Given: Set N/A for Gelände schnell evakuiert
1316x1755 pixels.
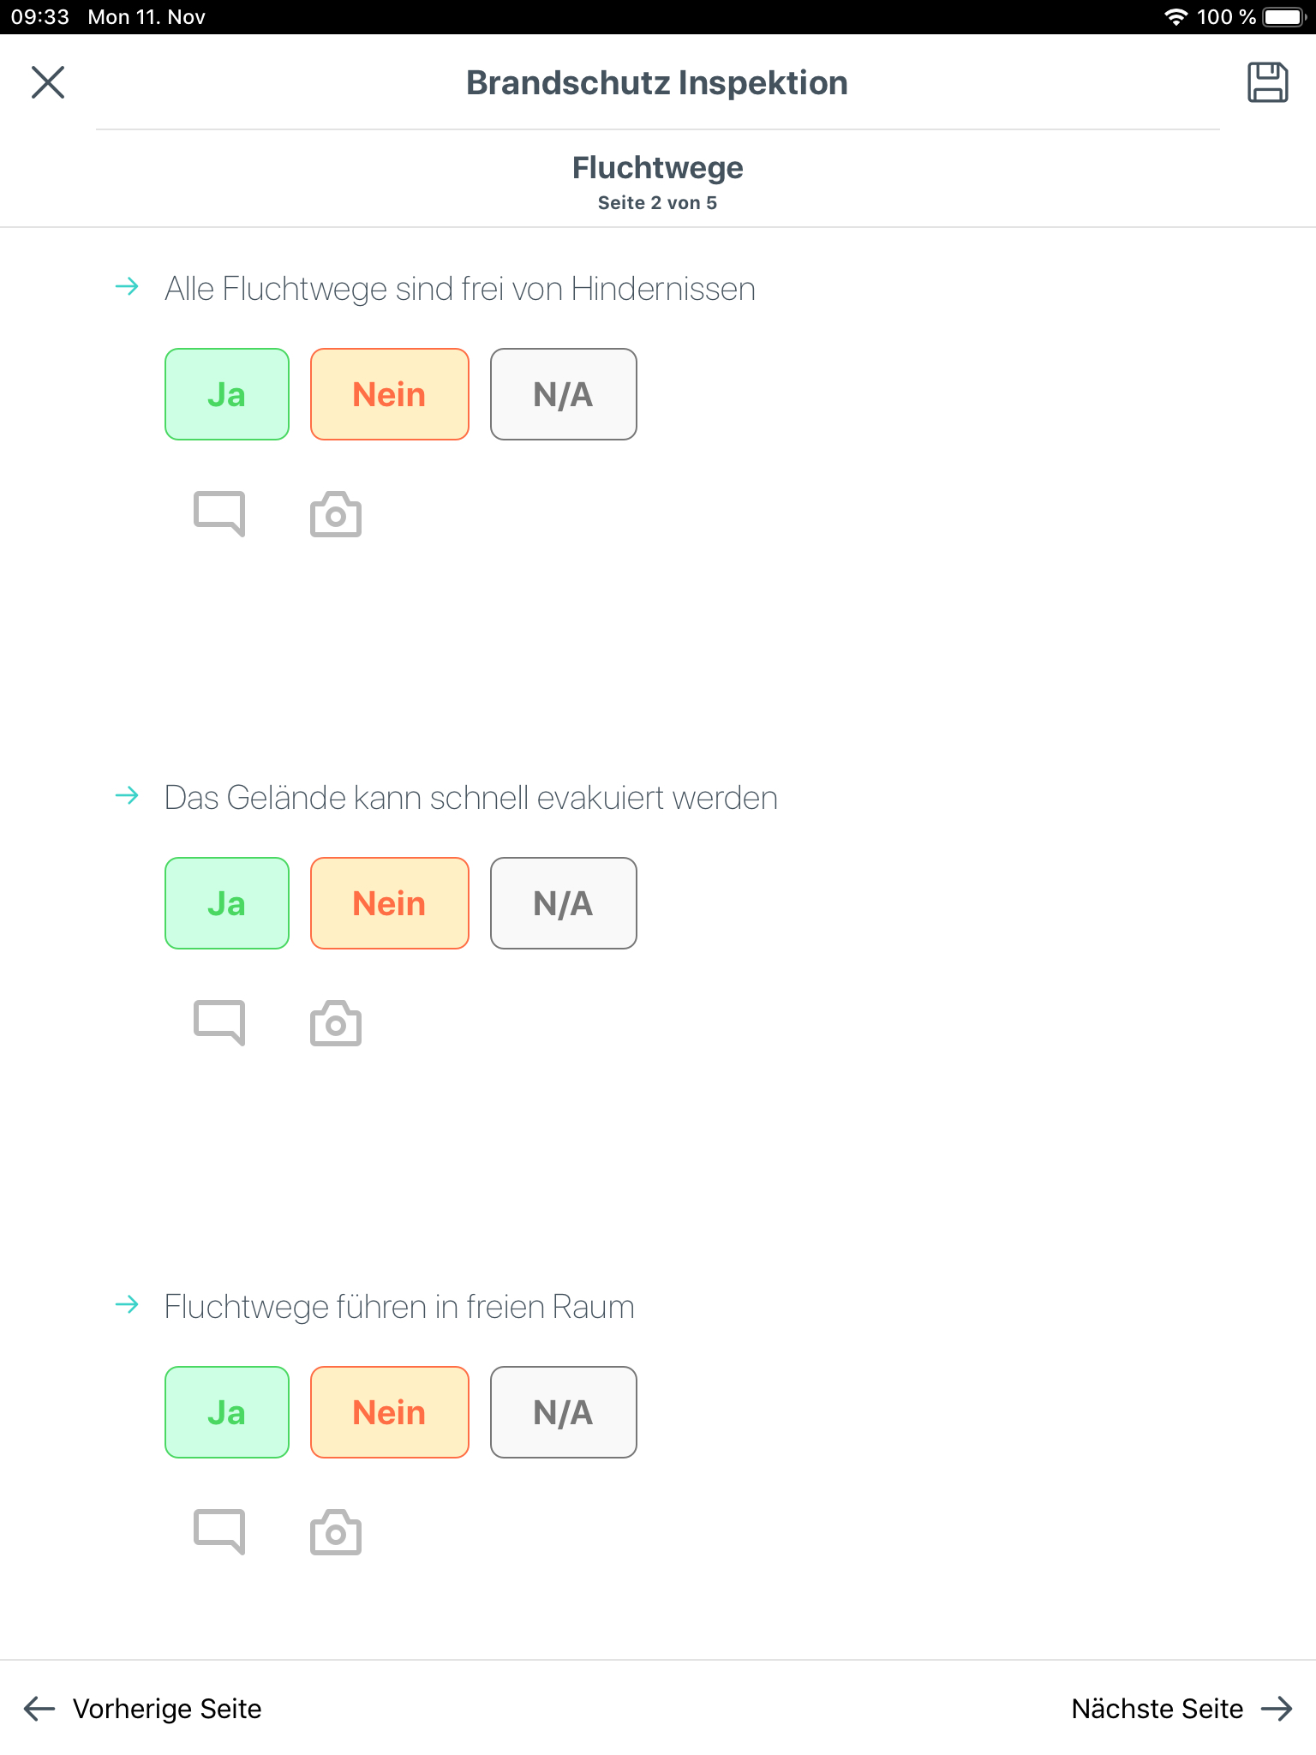Looking at the screenshot, I should [x=563, y=903].
